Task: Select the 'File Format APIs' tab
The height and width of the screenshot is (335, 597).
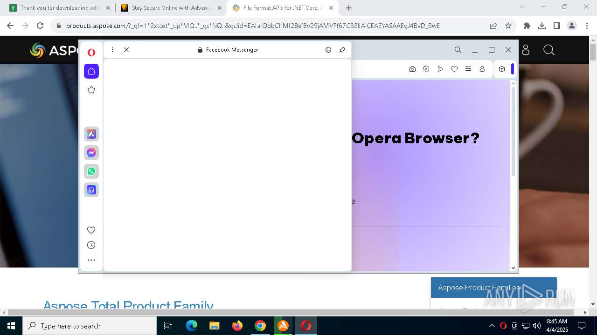Action: 282,8
